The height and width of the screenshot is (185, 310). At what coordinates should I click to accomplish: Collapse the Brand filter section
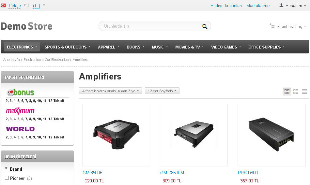tap(6, 169)
